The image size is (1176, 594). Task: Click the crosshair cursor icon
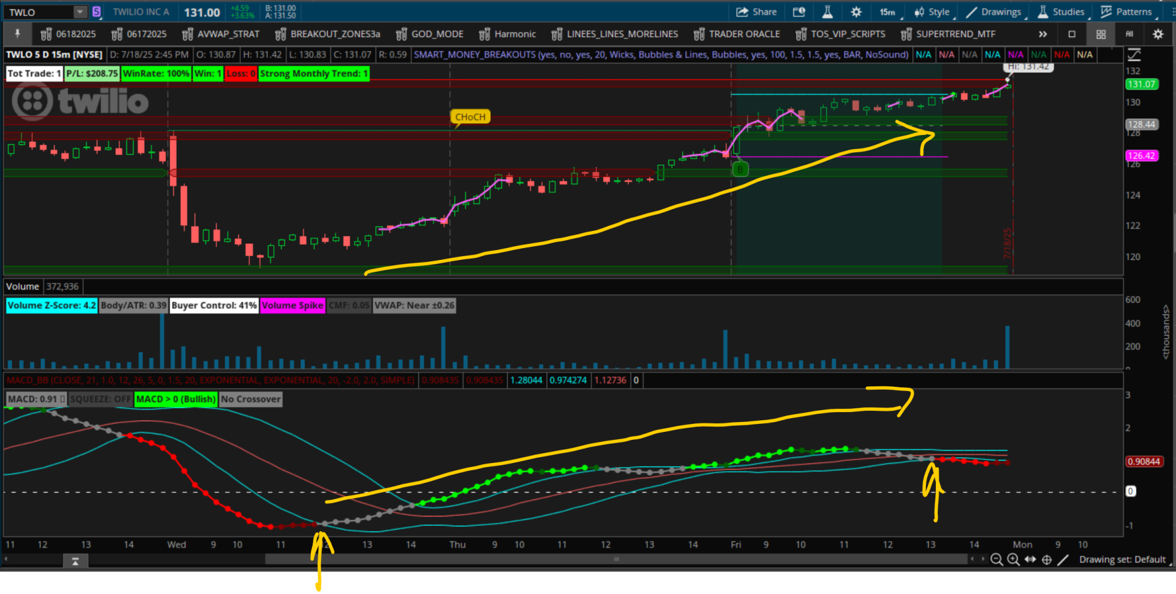tap(1047, 559)
